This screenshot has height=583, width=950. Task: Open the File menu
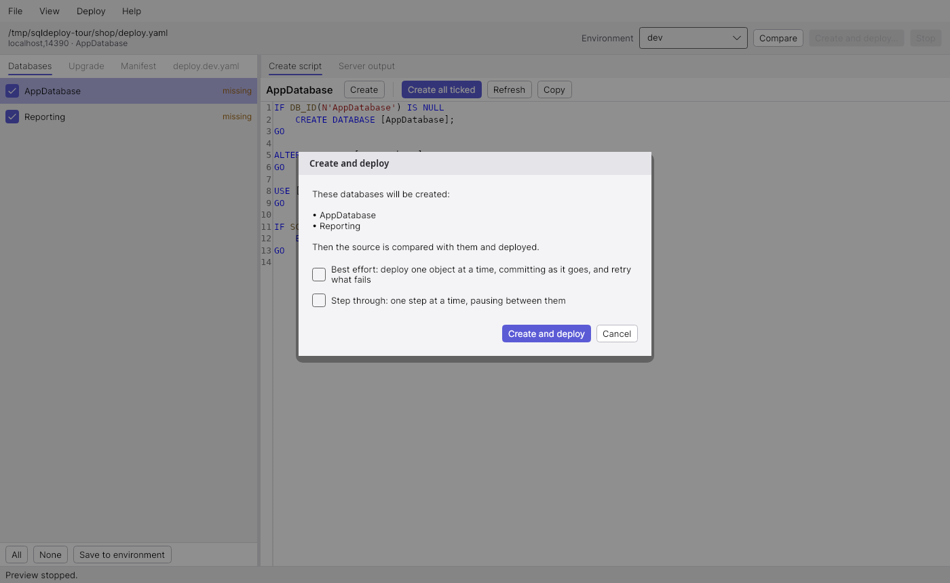[15, 11]
